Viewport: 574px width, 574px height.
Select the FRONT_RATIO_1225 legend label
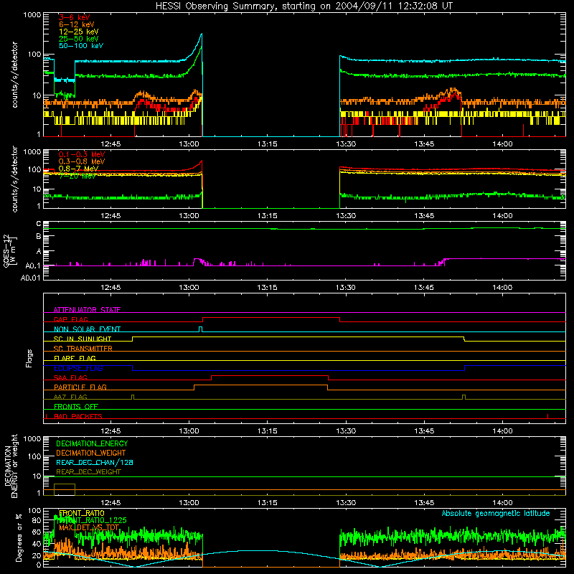click(93, 520)
